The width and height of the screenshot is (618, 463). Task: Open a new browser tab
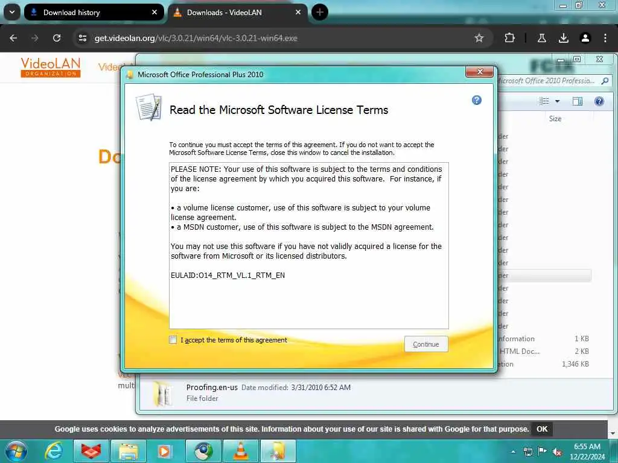coord(320,12)
